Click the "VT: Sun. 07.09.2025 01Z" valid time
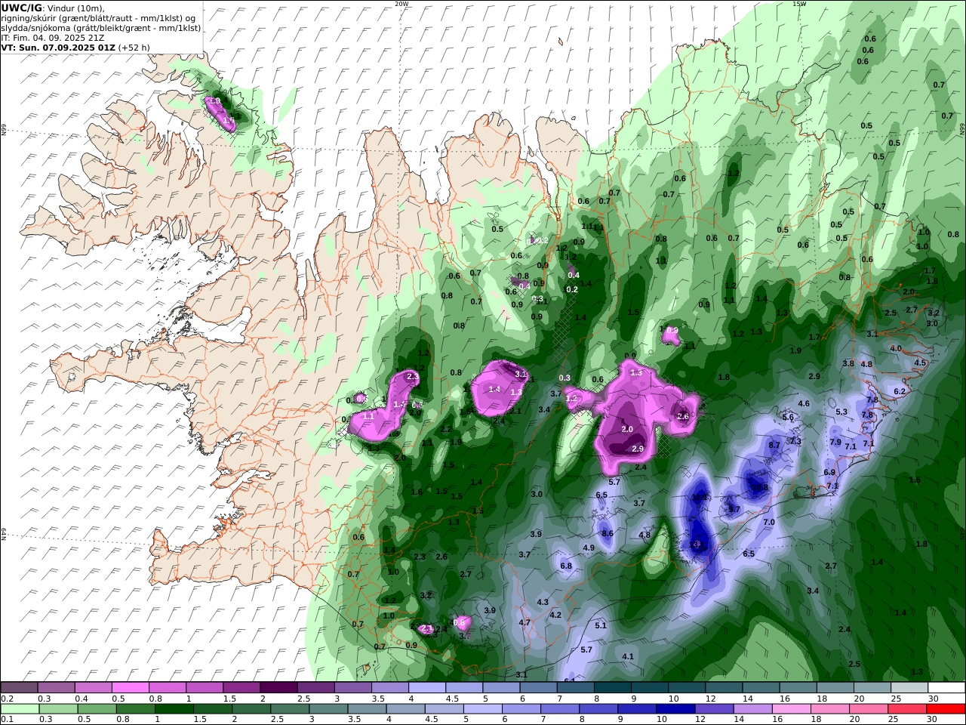This screenshot has width=966, height=725. pyautogui.click(x=58, y=47)
